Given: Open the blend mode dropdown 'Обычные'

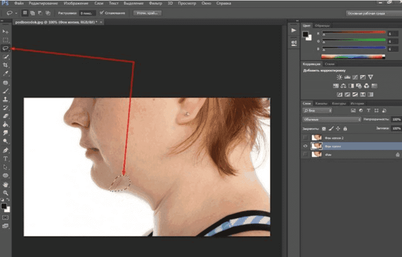Looking at the screenshot, I should coord(332,119).
